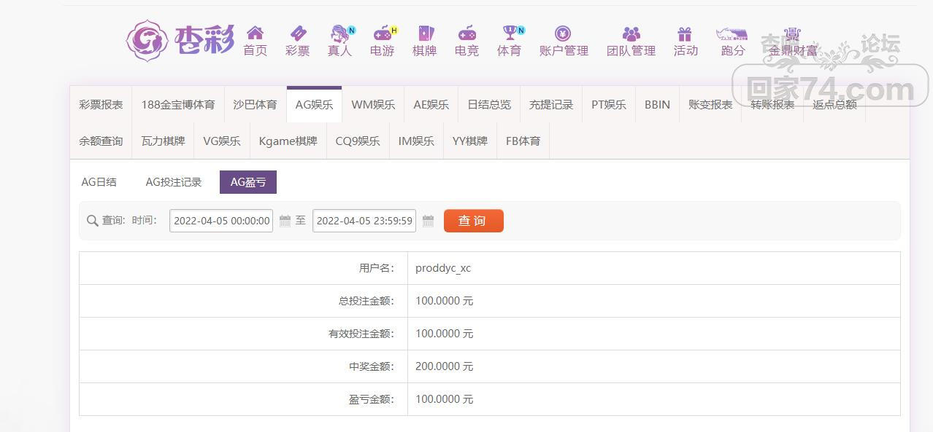Click the username value proddyc_xc
Viewport: 933px width, 432px height.
point(443,268)
